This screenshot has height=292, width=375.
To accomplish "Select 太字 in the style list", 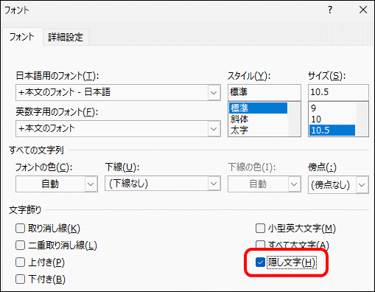I will [x=258, y=131].
